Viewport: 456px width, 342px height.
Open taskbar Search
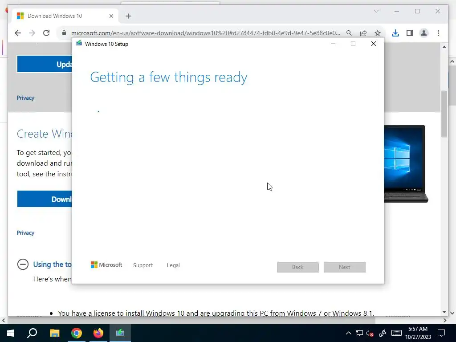point(32,333)
